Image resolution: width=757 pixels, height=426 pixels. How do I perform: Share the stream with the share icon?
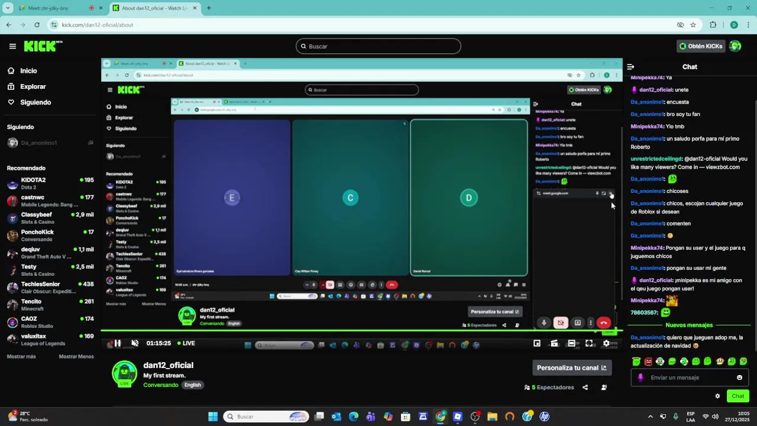click(585, 388)
